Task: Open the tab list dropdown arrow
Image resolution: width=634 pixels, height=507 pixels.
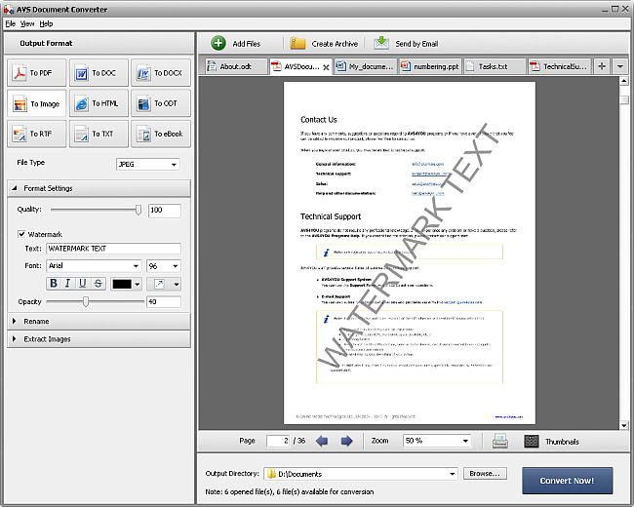Action: (x=619, y=66)
